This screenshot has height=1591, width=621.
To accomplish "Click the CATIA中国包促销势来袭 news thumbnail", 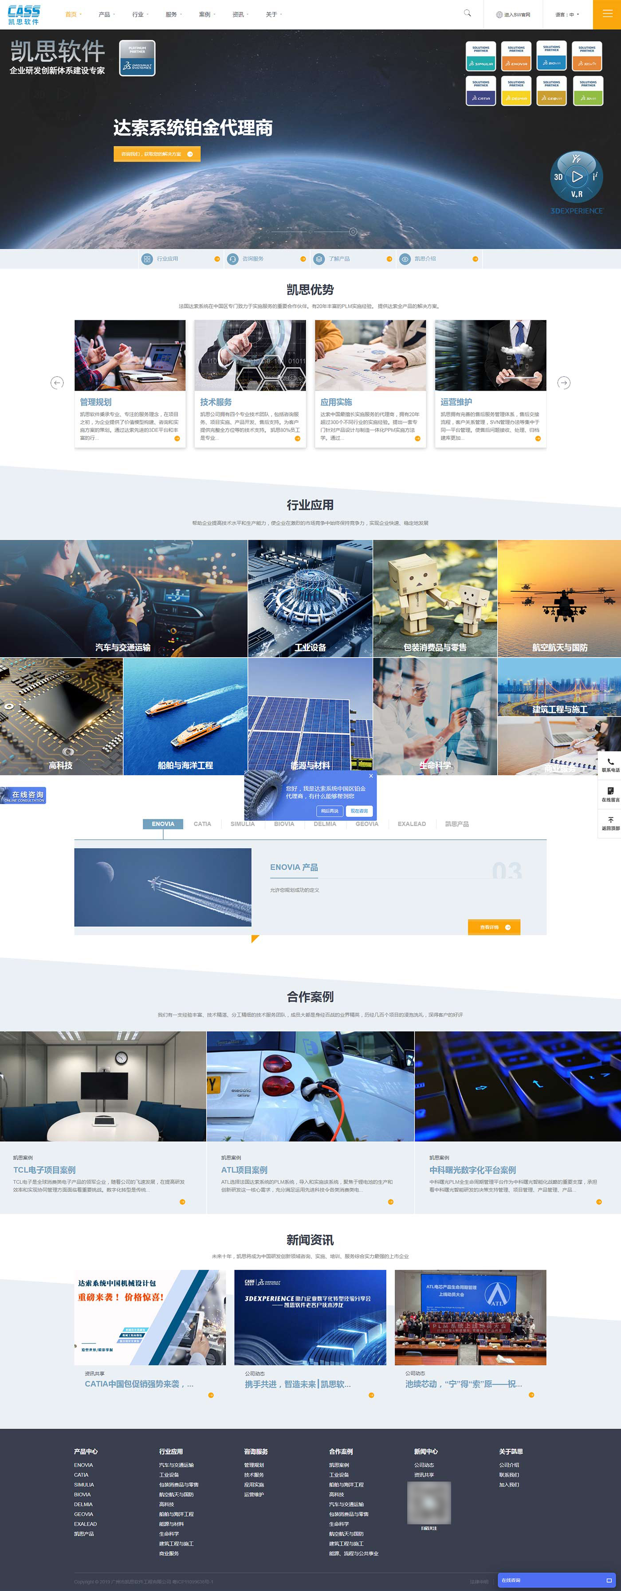I will point(150,1317).
